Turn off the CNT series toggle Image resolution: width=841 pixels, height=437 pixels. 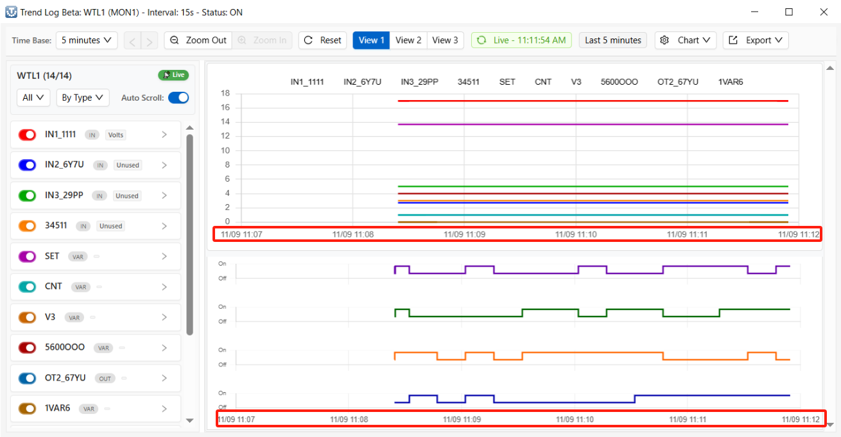[27, 287]
